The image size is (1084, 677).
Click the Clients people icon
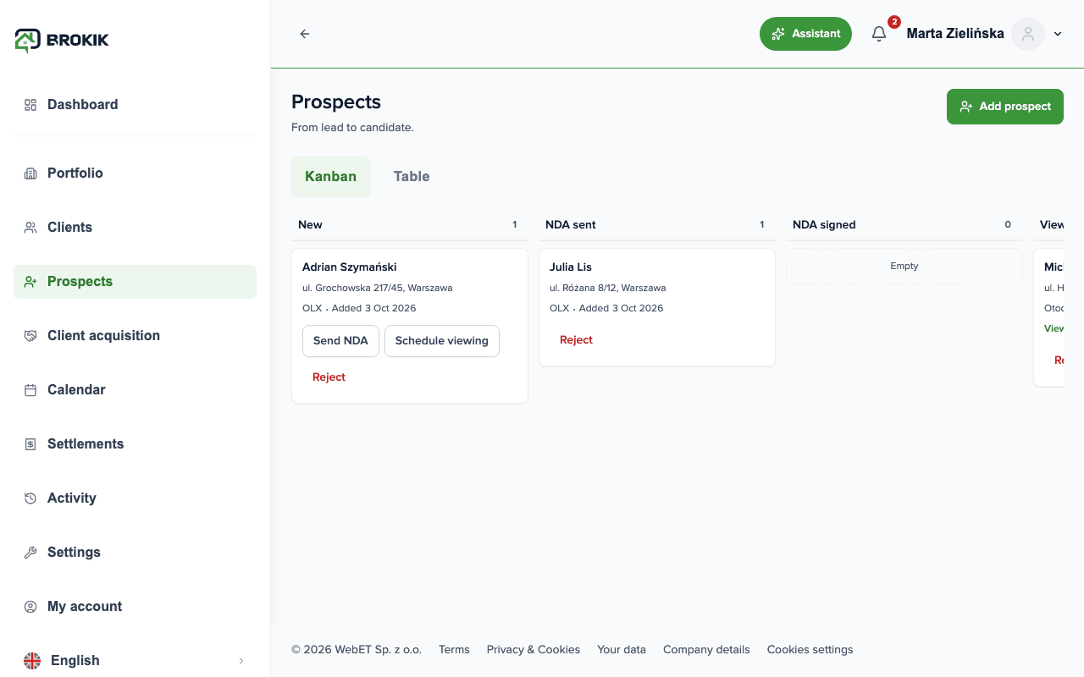click(30, 228)
